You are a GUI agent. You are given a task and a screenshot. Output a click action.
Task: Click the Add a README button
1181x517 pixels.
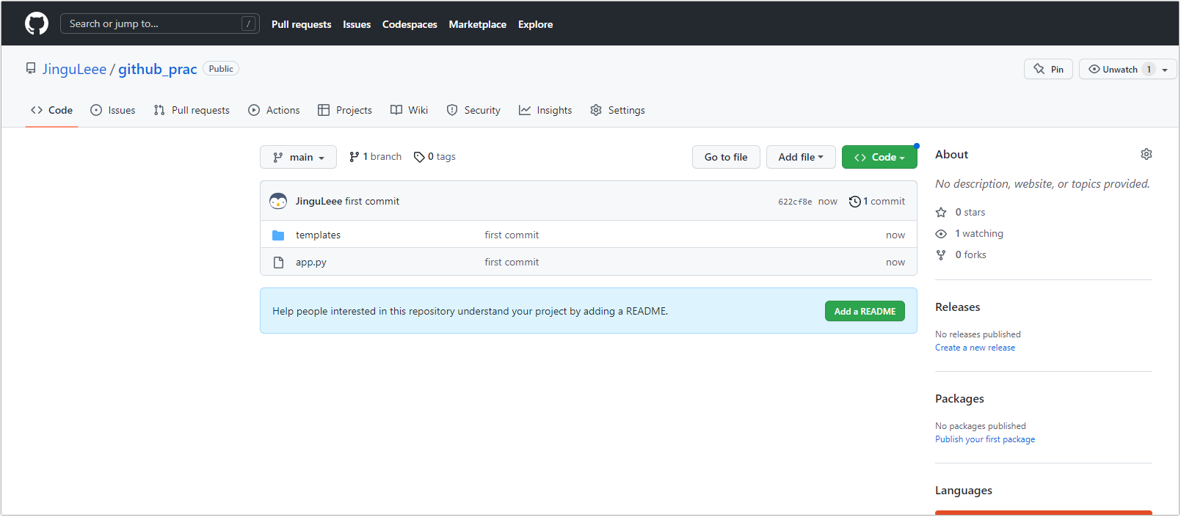pos(865,311)
